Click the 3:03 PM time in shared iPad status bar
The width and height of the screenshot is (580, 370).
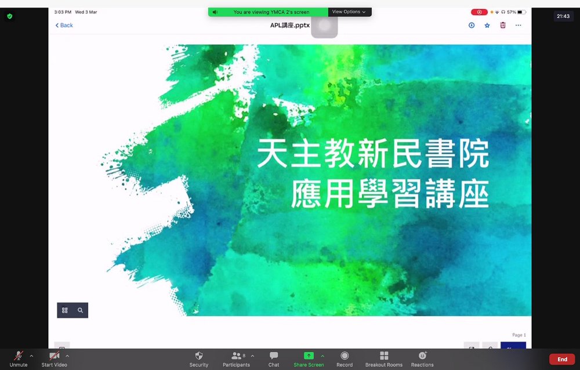63,12
